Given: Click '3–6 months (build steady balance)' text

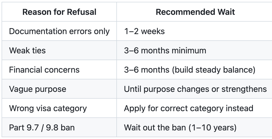Looking at the screenshot, I should coord(190,70).
